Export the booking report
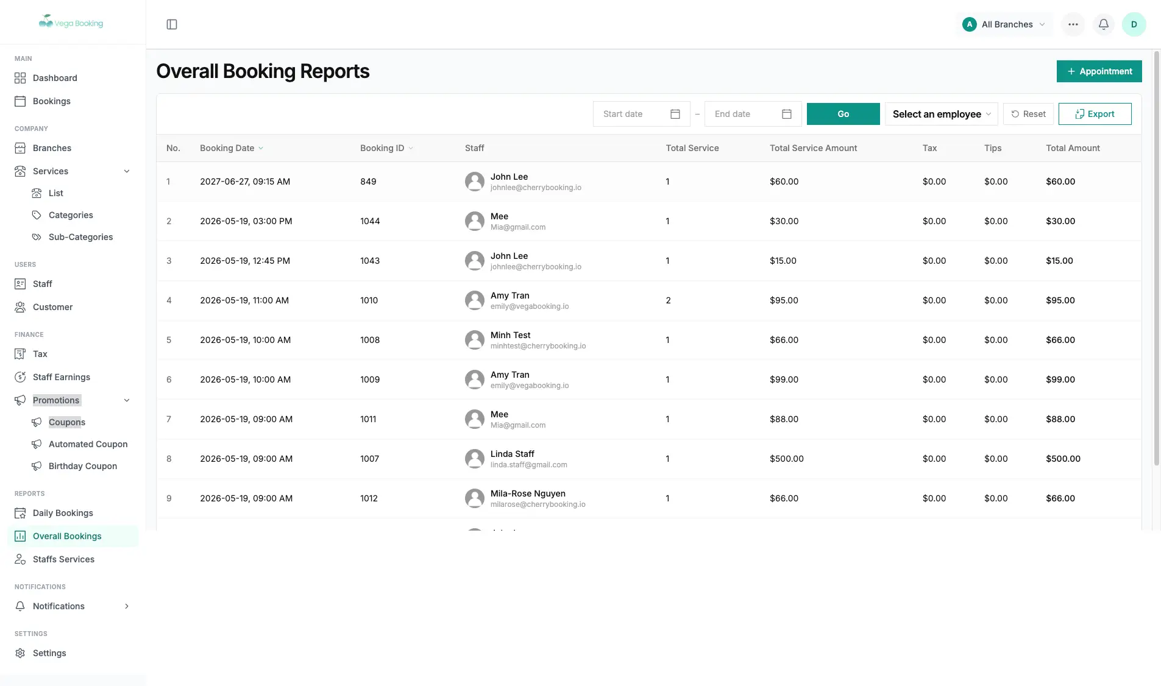Screen dimensions: 1161x686 (1095, 114)
